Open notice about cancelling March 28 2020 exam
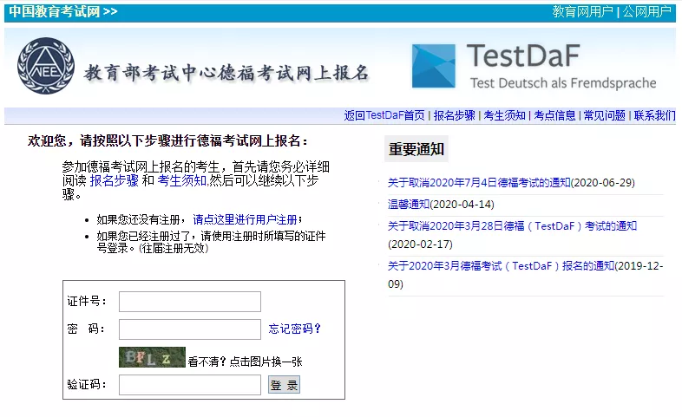This screenshot has width=682, height=417. (512, 226)
